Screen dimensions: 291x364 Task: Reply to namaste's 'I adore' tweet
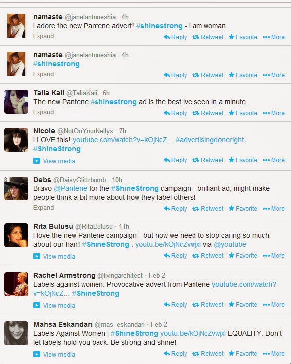(x=175, y=37)
